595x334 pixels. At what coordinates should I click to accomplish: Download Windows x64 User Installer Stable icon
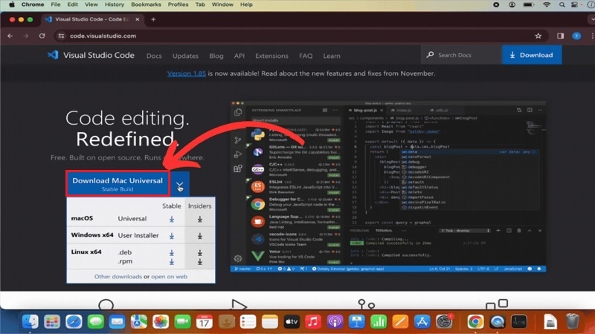click(172, 236)
